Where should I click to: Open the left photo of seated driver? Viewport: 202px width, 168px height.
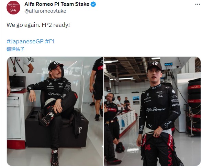click(x=55, y=111)
